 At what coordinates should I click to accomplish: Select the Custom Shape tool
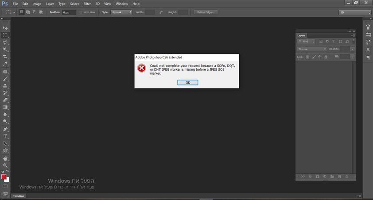pyautogui.click(x=5, y=150)
